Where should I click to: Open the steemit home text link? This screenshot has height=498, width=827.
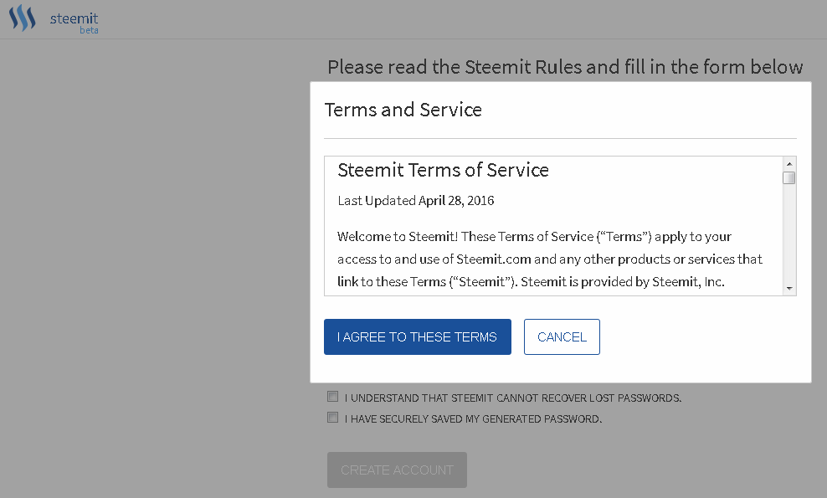pyautogui.click(x=74, y=18)
